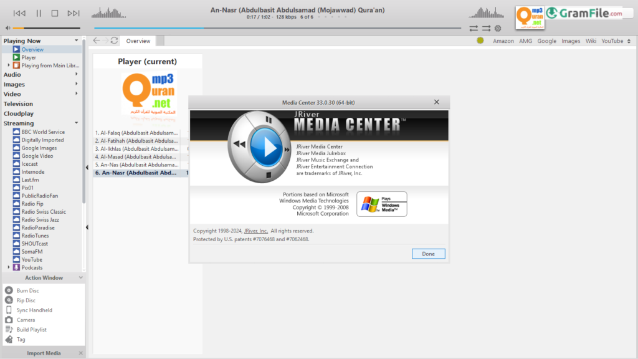Select Overview under Playing Now
The height and width of the screenshot is (359, 638).
click(x=32, y=50)
